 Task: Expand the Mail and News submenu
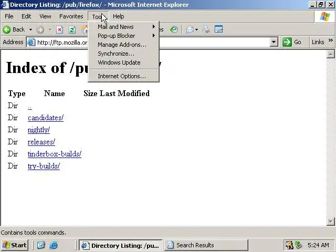pyautogui.click(x=124, y=27)
